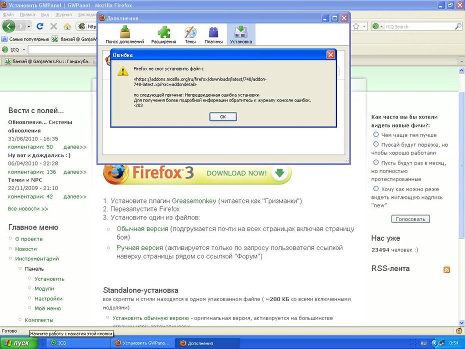Image resolution: width=465 pixels, height=349 pixels.
Task: Click the Greasemonkey monkey status bar icon
Action: (x=459, y=330)
